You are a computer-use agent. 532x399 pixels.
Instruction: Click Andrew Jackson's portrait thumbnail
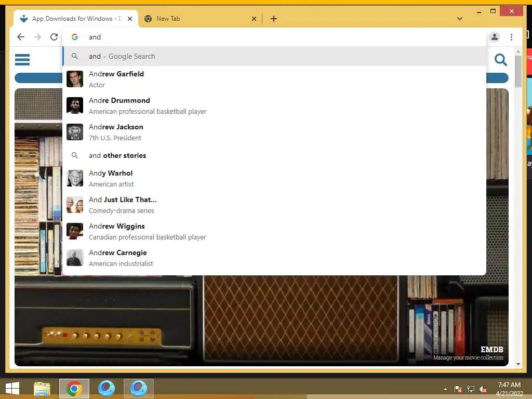(75, 132)
